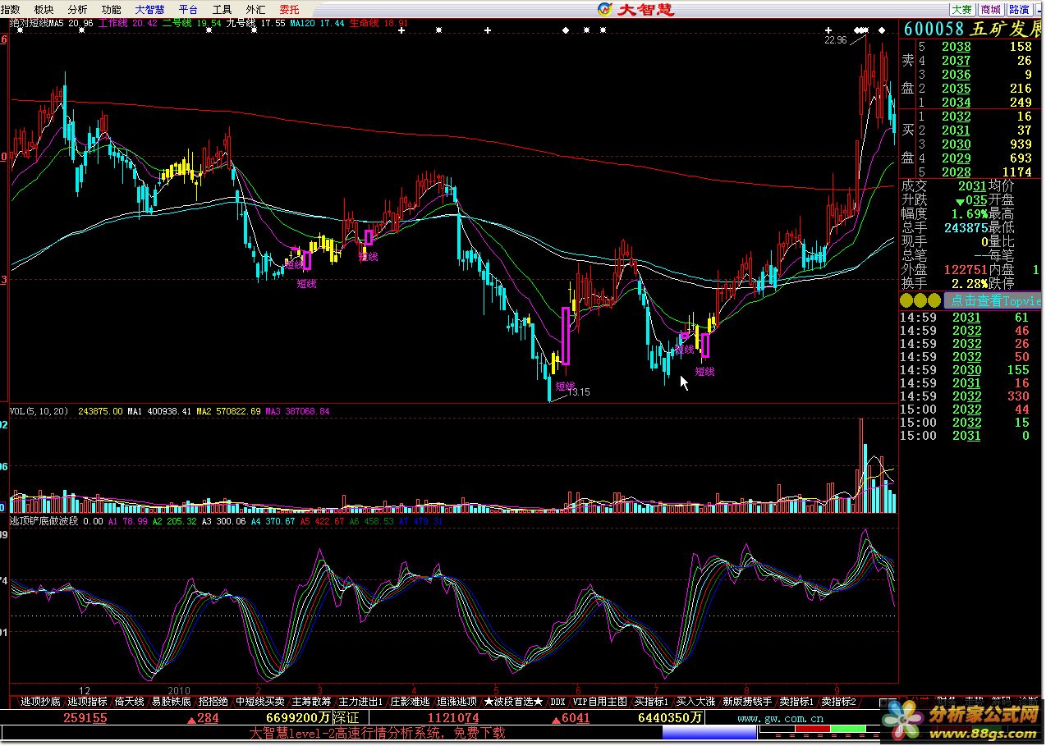Click the 点击查看Topview button

[x=993, y=300]
